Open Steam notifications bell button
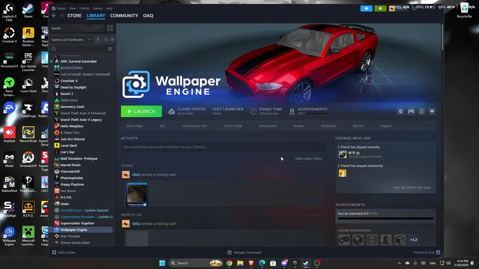Image resolution: width=479 pixels, height=269 pixels. tap(380, 9)
